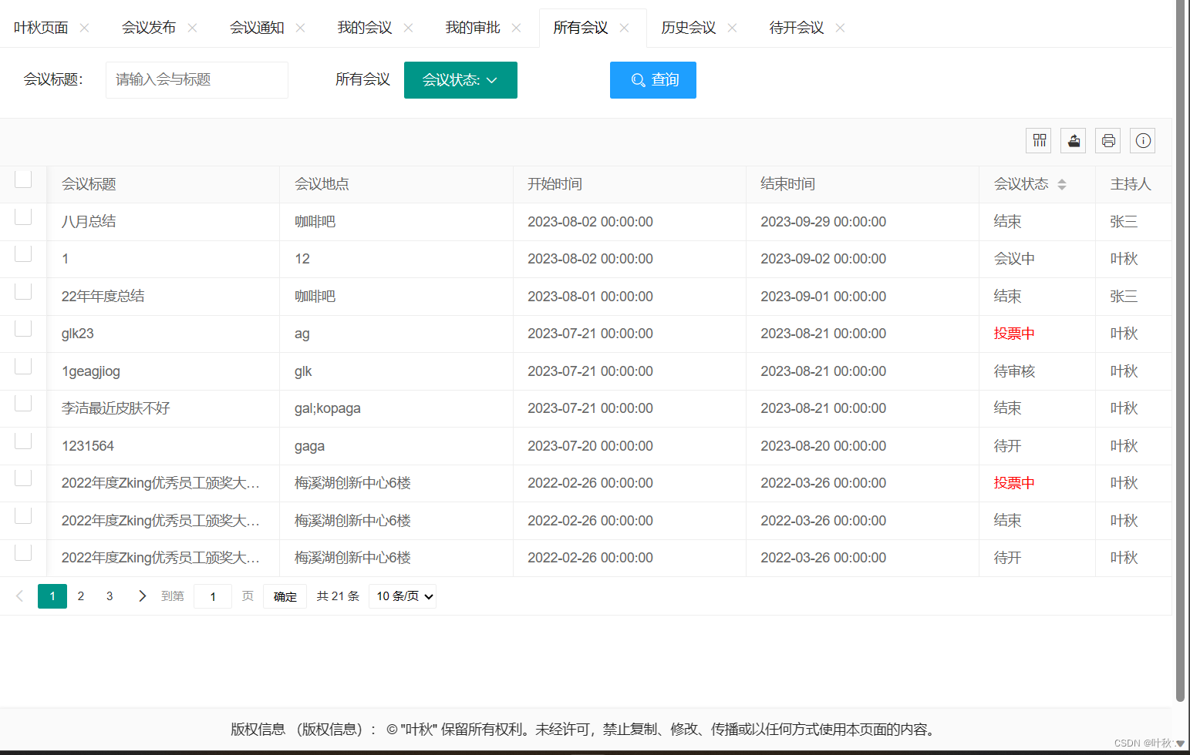Switch to the 会议通知 tab
The image size is (1190, 755).
pos(257,28)
